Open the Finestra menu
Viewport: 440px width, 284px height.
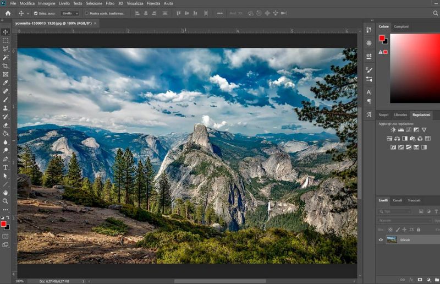tap(153, 3)
